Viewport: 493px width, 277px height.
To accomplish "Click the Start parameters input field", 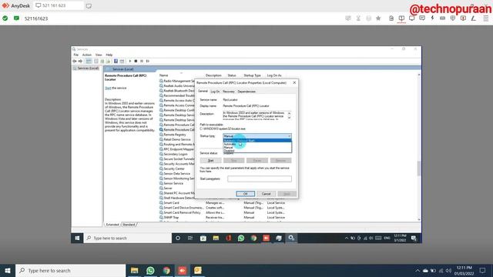I will [260, 179].
